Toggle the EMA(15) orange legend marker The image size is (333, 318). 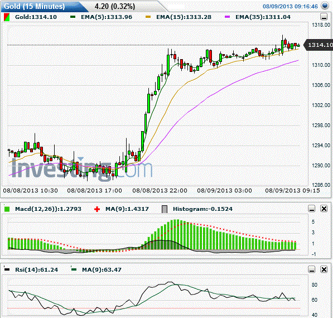tap(148, 17)
